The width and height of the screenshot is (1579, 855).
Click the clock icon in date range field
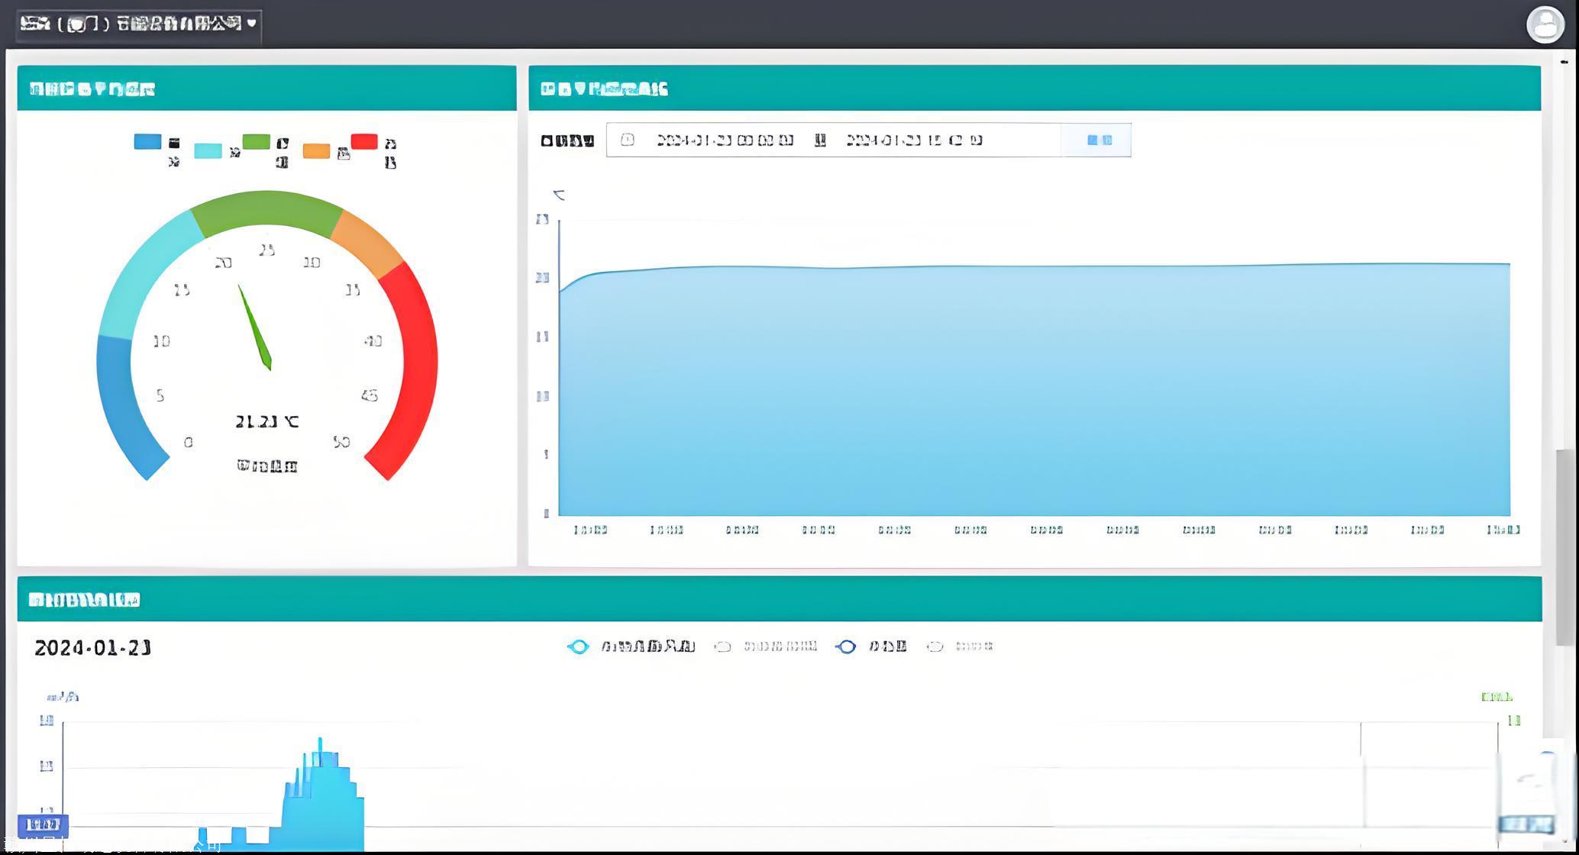627,140
